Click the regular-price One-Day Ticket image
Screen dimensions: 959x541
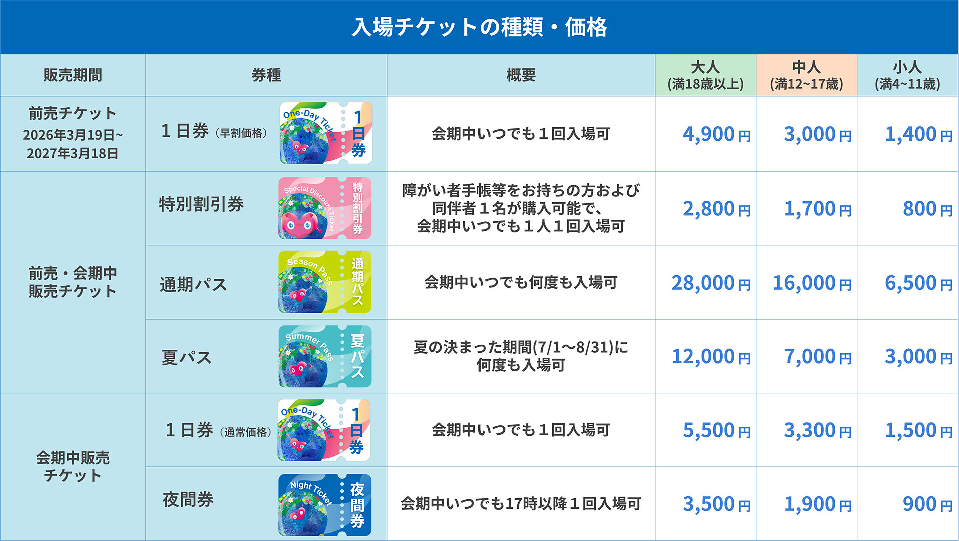tap(324, 430)
